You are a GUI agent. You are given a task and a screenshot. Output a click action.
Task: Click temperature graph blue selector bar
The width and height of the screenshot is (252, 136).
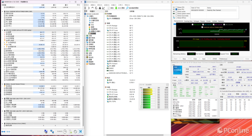(175, 24)
